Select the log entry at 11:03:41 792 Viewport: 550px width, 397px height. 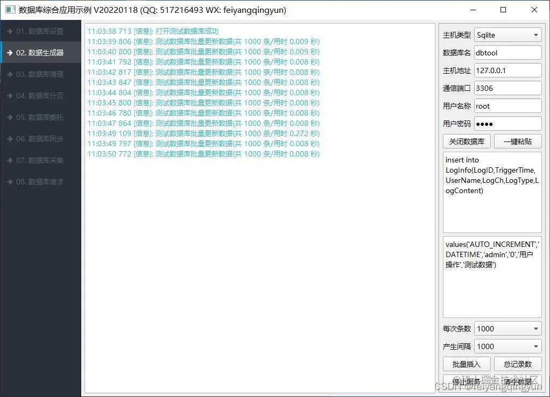tap(203, 62)
